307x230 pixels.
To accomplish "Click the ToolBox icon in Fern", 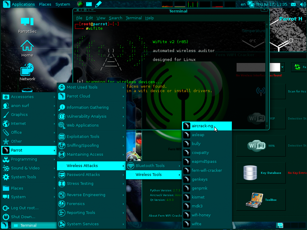I will coord(254,200).
